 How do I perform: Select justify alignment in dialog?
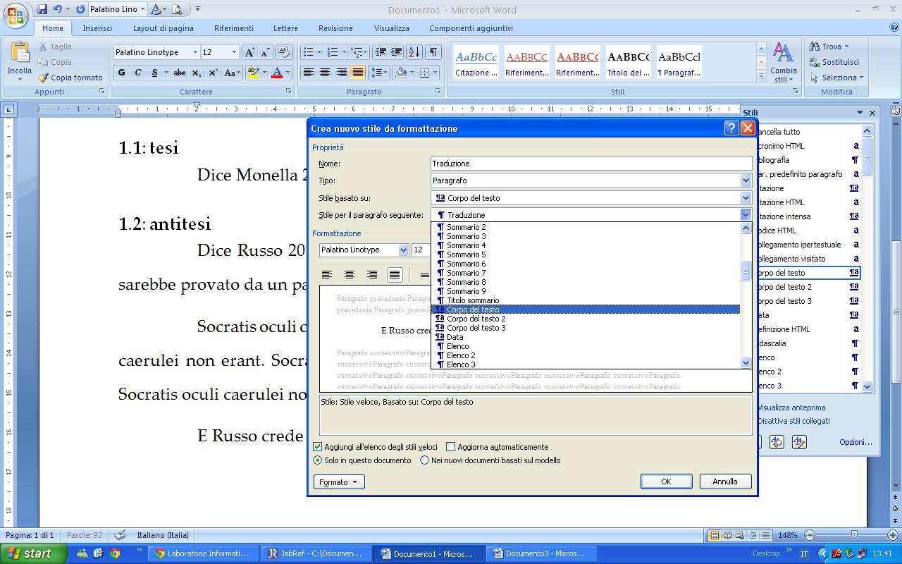[x=395, y=275]
